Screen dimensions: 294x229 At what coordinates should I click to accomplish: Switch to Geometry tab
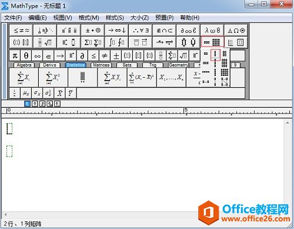coord(179,65)
